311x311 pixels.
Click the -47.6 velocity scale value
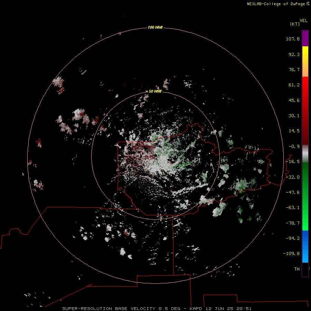(x=293, y=192)
